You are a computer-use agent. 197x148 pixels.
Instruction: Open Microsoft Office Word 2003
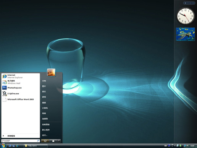click(x=21, y=99)
